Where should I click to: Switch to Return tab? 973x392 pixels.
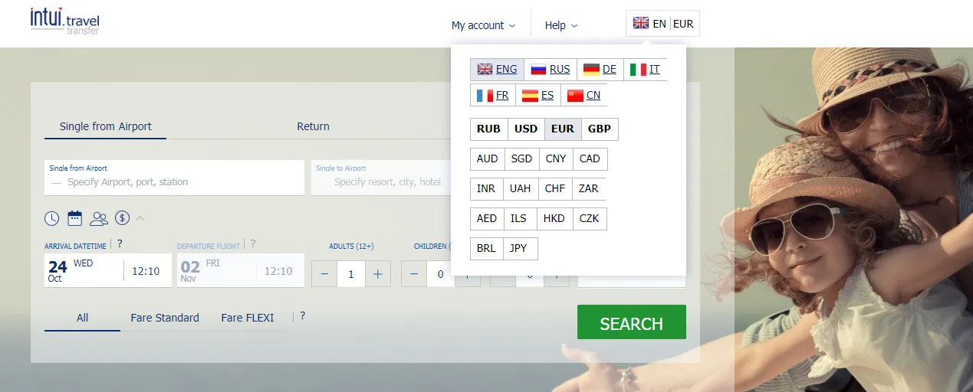pyautogui.click(x=313, y=126)
